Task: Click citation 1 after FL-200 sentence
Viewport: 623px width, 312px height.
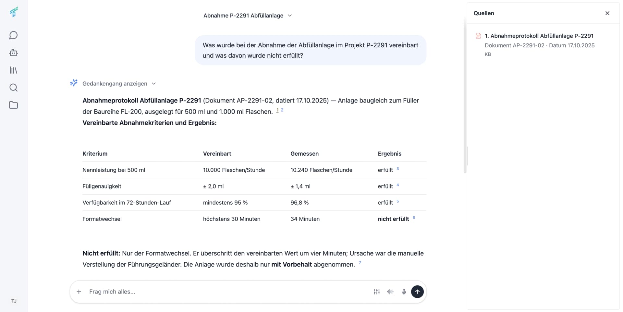Action: pyautogui.click(x=277, y=110)
